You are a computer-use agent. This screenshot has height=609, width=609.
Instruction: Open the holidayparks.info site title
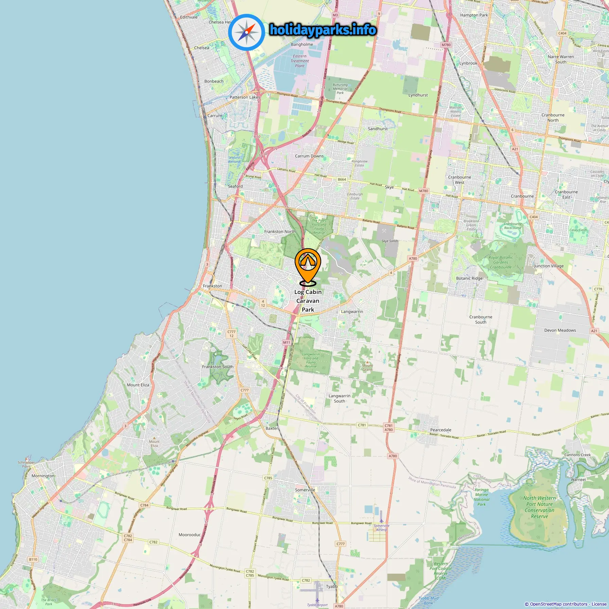(323, 30)
